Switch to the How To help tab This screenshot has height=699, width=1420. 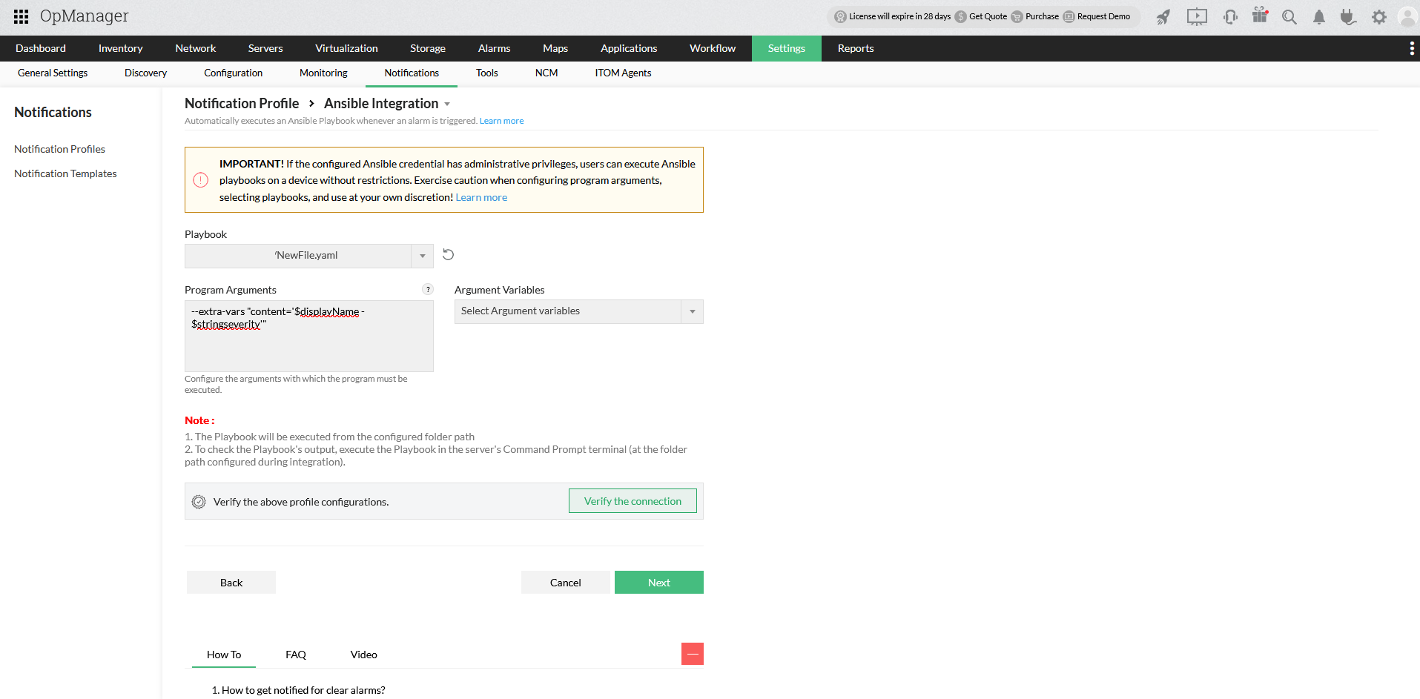coord(224,655)
